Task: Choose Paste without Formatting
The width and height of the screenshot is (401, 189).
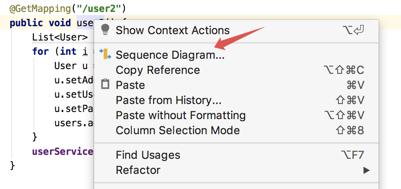Action: pos(181,116)
